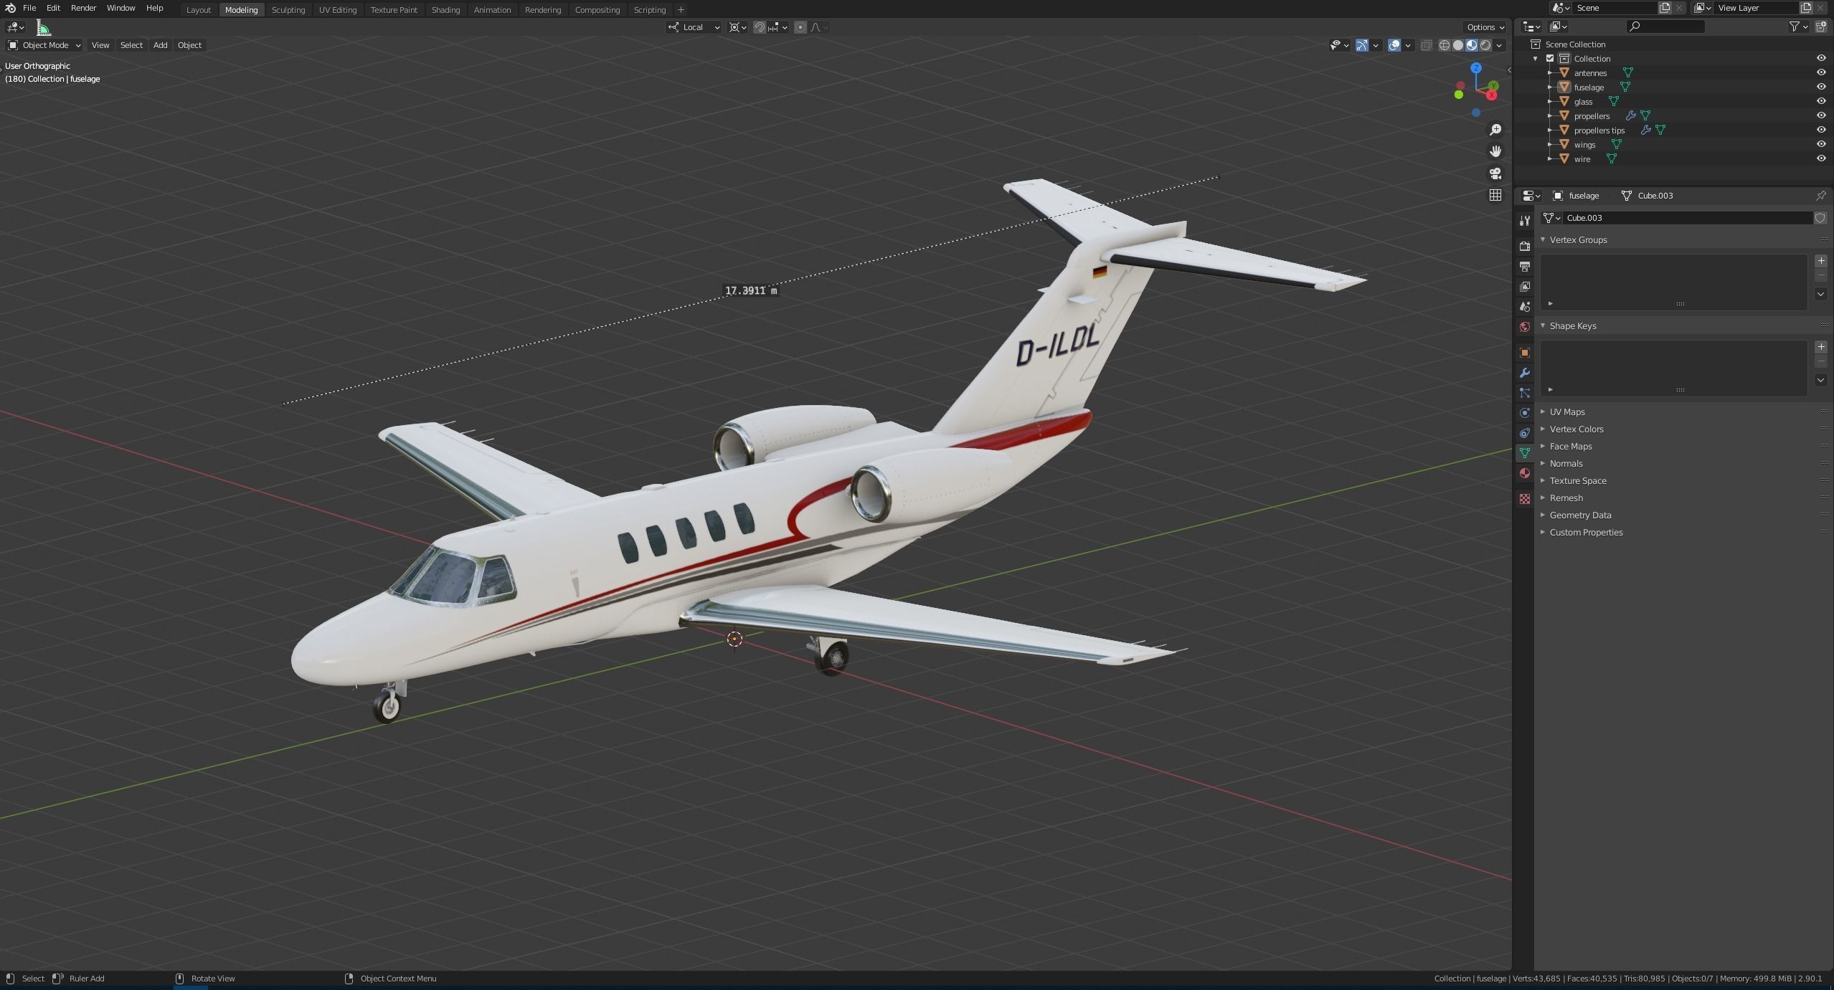Click the Zoom magnifier in viewport
The width and height of the screenshot is (1834, 990).
click(x=1495, y=130)
